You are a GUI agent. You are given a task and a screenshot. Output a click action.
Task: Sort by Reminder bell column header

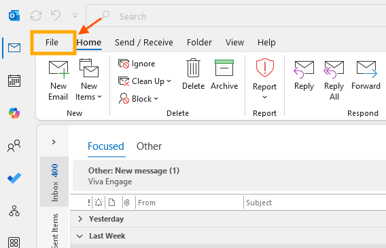pos(99,203)
